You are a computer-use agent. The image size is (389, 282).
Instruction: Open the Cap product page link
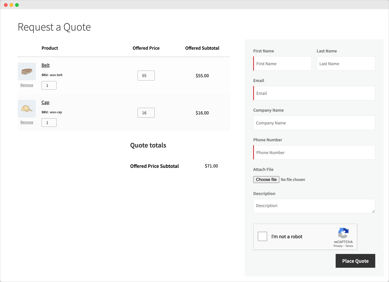(45, 102)
